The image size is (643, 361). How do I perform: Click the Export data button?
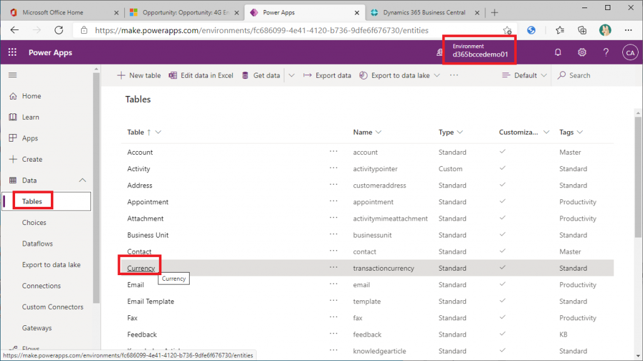(327, 75)
